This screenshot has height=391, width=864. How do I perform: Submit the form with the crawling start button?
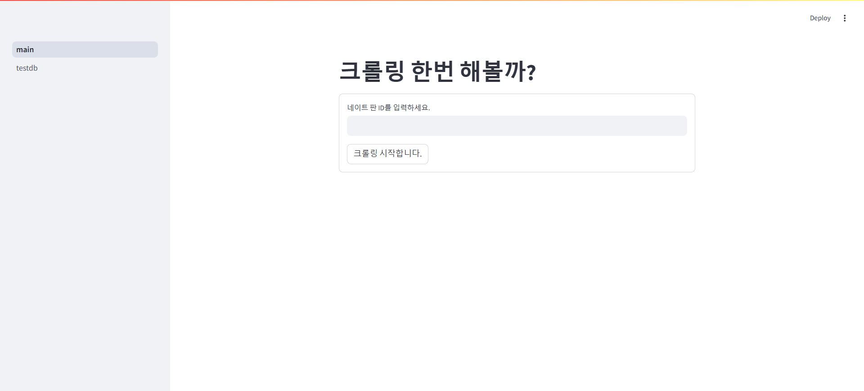pyautogui.click(x=387, y=154)
